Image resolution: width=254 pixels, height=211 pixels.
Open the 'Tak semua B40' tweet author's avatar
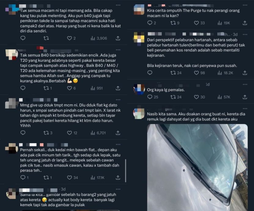(x=12, y=54)
